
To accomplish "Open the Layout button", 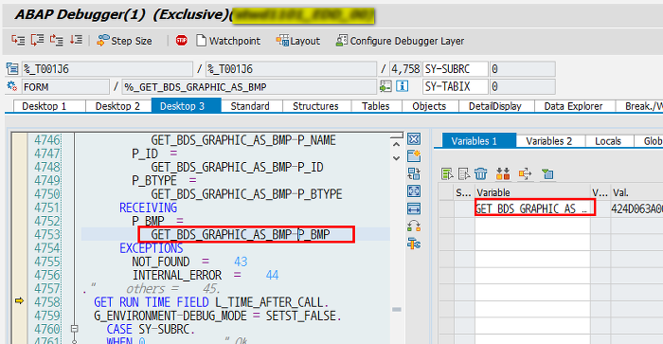I will (298, 41).
